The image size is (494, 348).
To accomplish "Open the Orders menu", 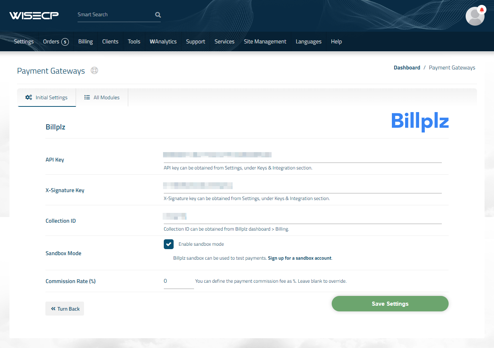I will [51, 42].
